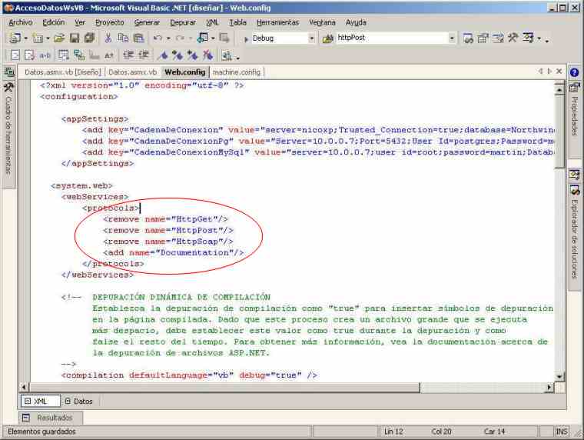This screenshot has height=440, width=584.
Task: Click the Undo arrow icon
Action: (x=158, y=38)
